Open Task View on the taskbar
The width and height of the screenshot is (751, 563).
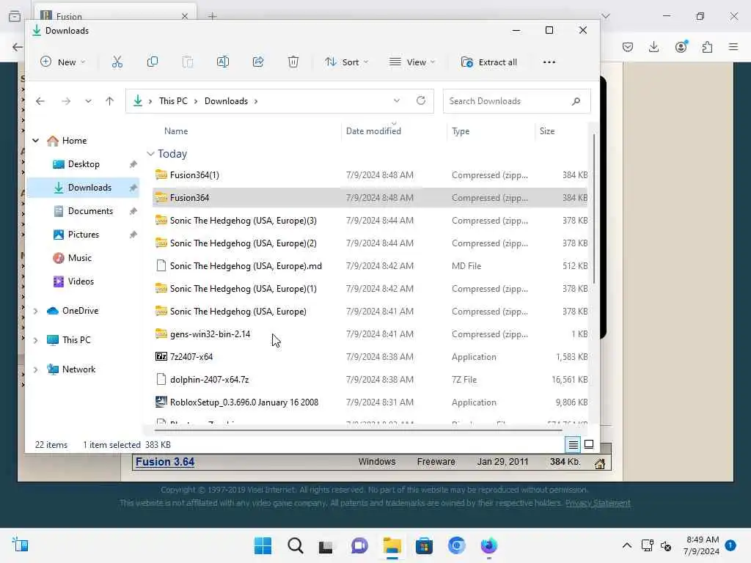click(x=326, y=546)
